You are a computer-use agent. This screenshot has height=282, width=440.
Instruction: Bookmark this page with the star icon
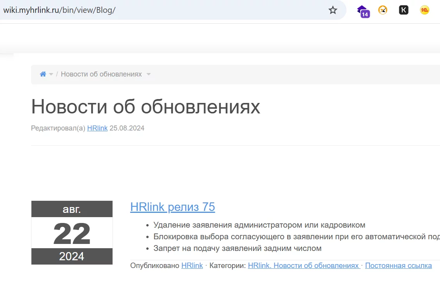tap(333, 10)
